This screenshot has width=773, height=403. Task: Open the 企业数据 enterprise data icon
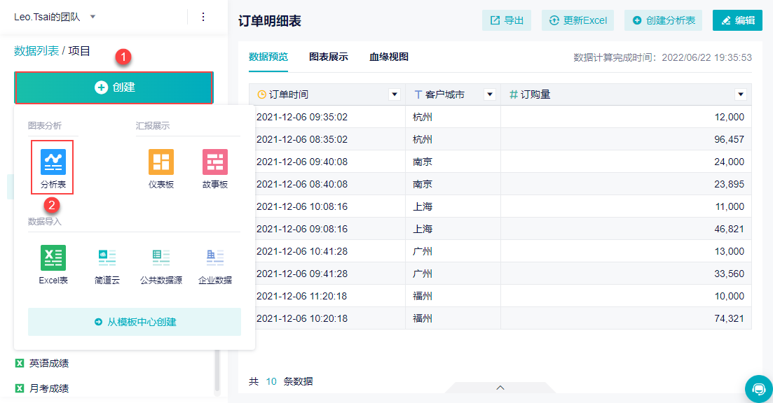coord(215,258)
